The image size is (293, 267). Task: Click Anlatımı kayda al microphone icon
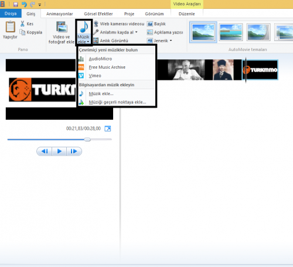pyautogui.click(x=96, y=32)
